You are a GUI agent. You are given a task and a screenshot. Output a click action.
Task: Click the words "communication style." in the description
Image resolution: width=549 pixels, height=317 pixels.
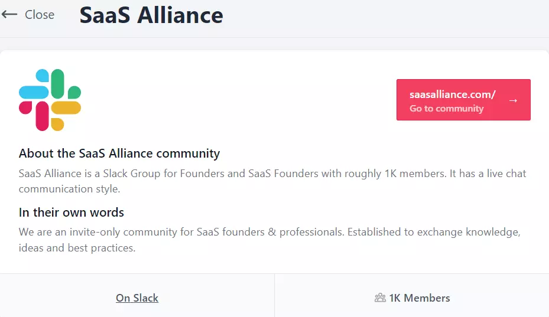(69, 189)
